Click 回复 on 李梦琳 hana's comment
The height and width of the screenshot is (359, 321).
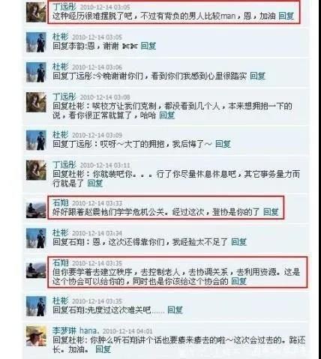[103, 349]
